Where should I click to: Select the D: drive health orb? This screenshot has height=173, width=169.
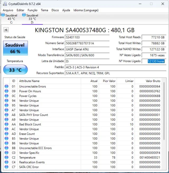pos(24,15)
